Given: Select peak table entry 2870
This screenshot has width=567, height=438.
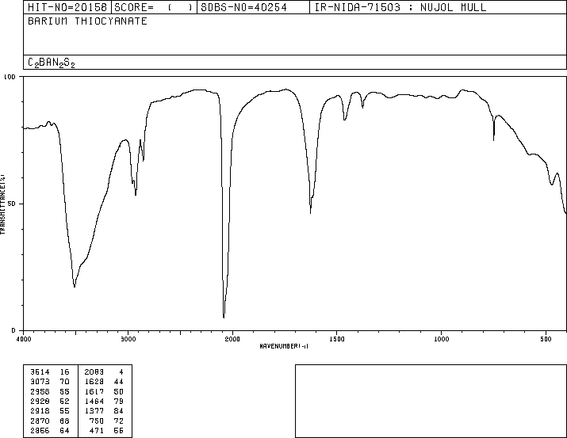Looking at the screenshot, I should click(40, 421).
